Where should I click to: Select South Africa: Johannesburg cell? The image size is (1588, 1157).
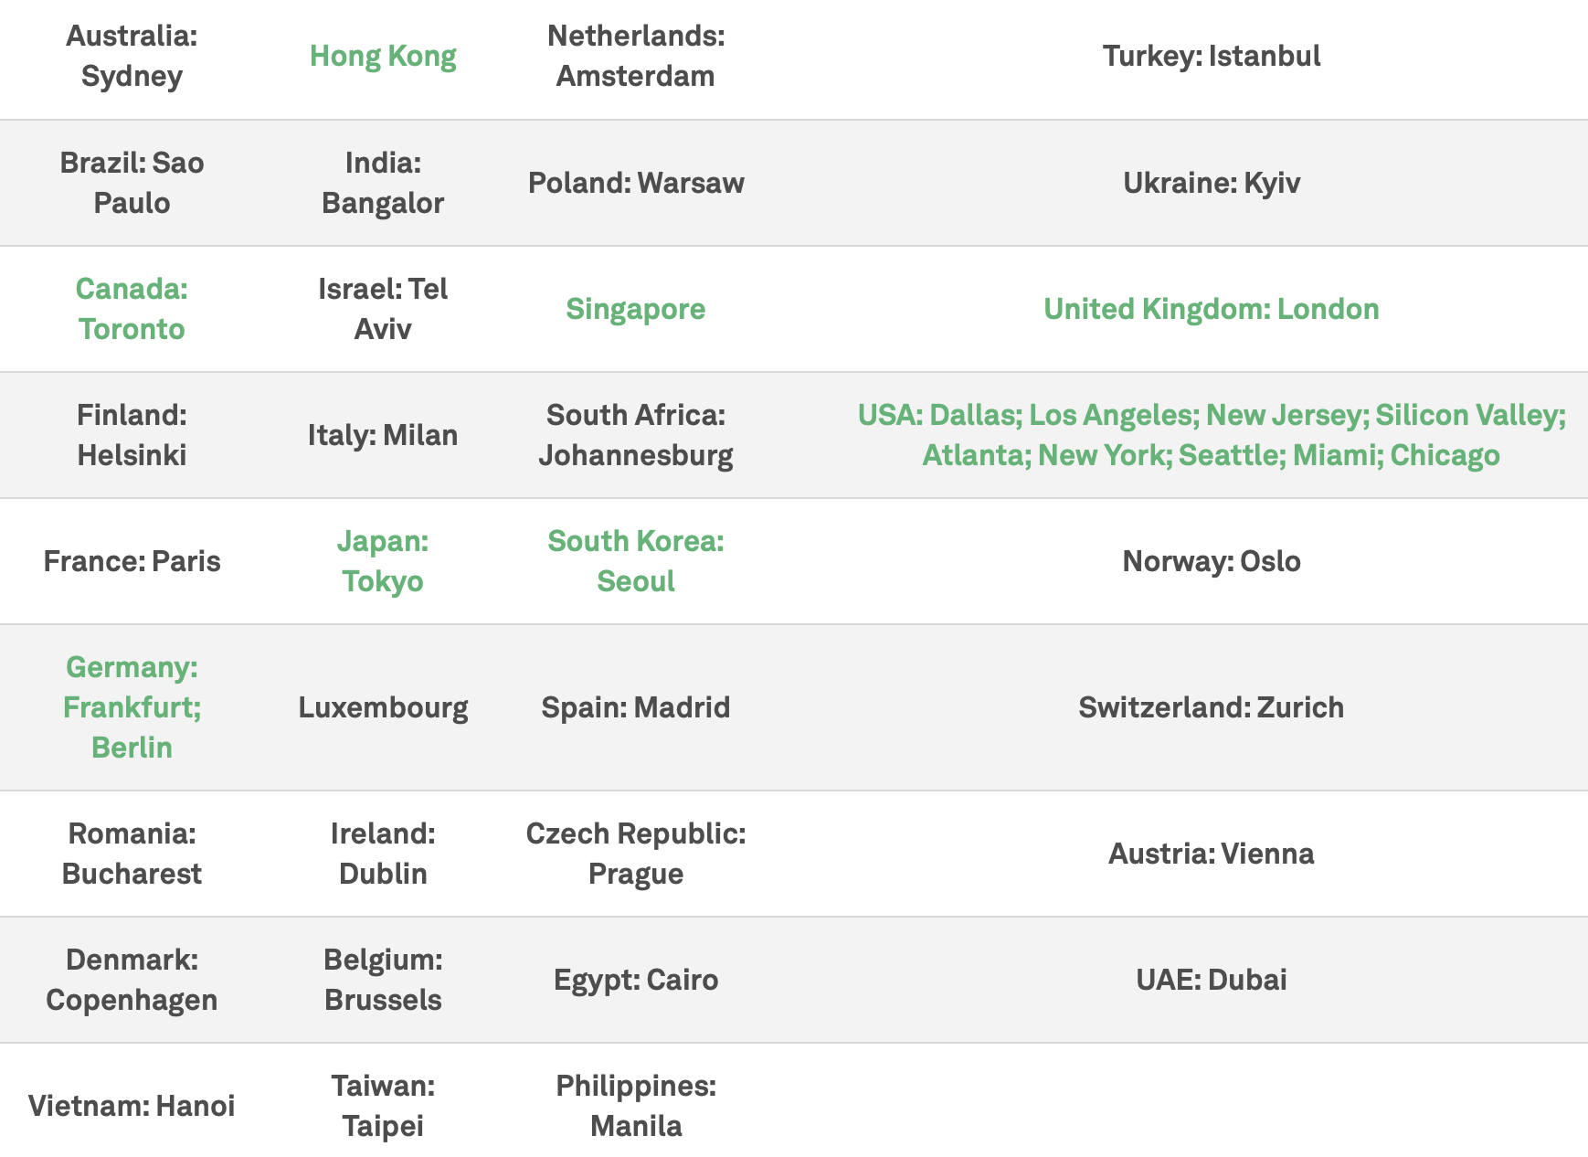tap(636, 435)
